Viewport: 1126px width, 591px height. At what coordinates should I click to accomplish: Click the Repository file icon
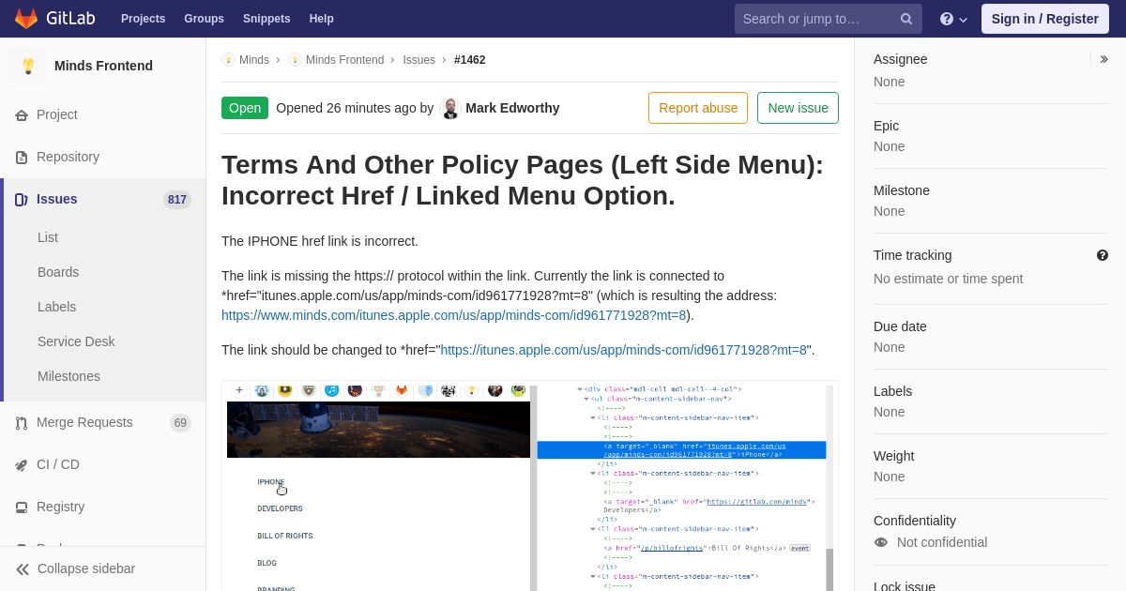point(22,157)
